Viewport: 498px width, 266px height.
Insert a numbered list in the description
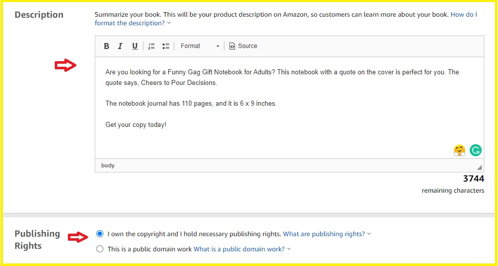point(151,47)
